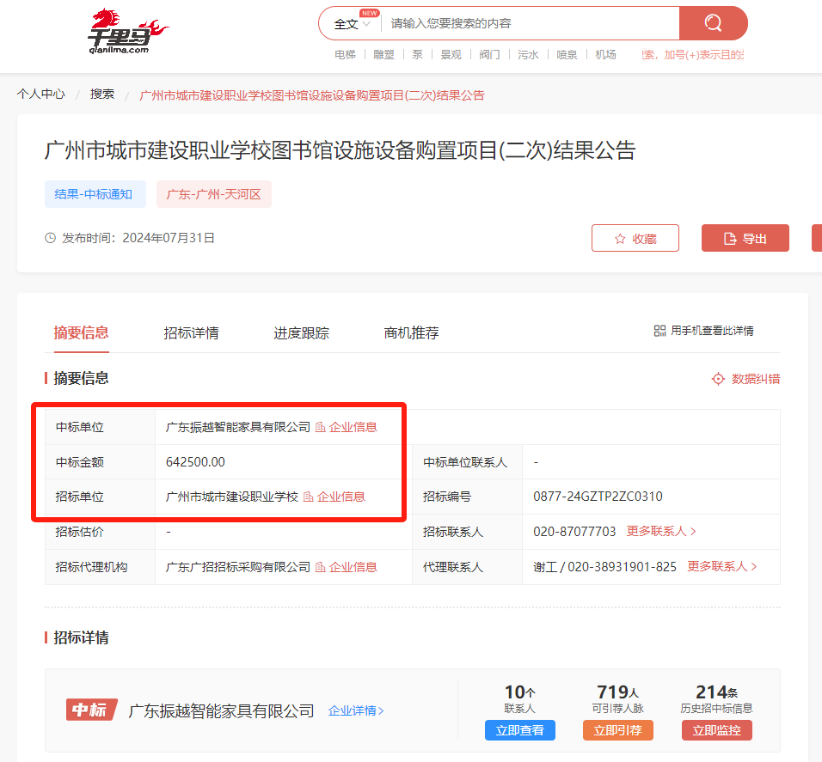Open 企业信息 for 广东振越智能家具有限公司
Image resolution: width=822 pixels, height=762 pixels.
tap(346, 427)
